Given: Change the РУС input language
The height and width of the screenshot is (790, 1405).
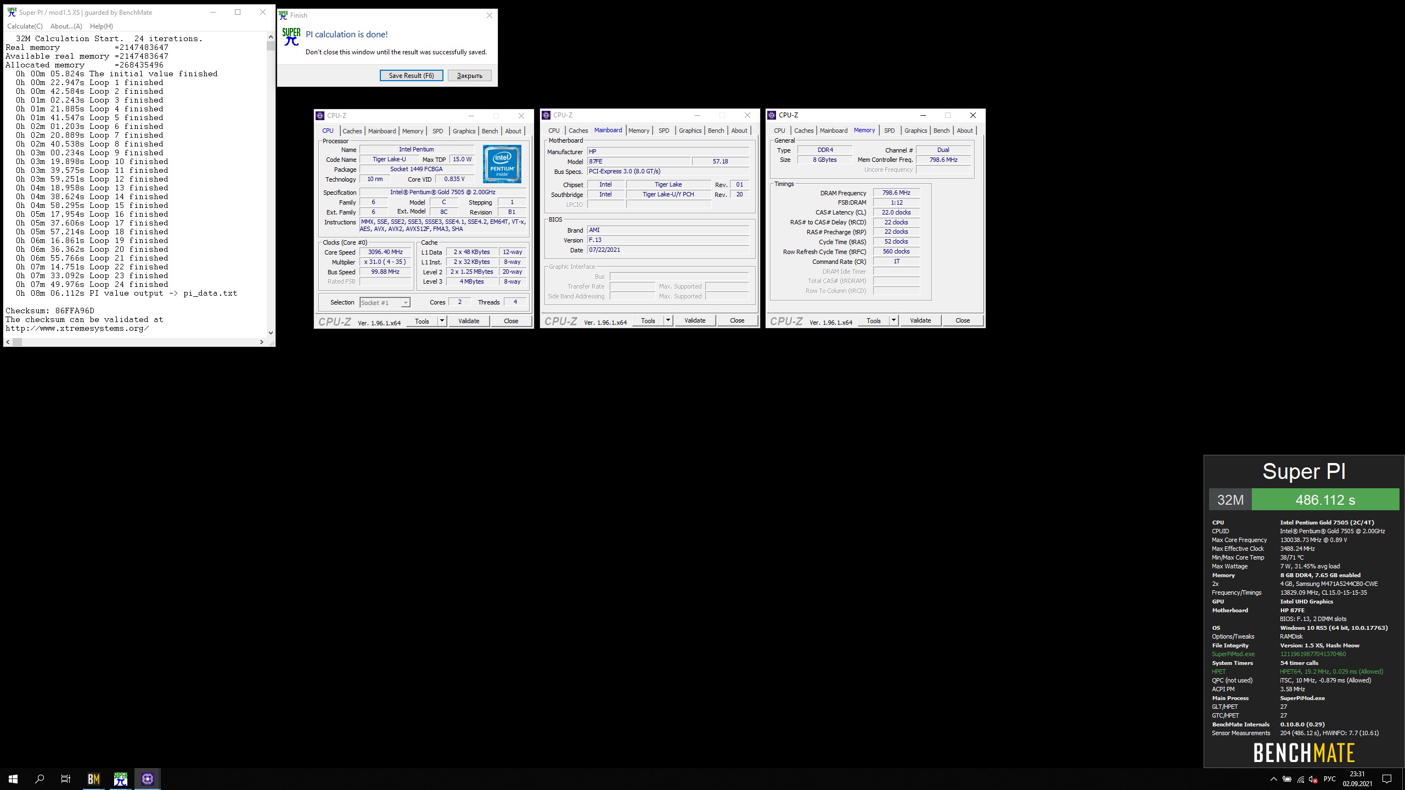Looking at the screenshot, I should [x=1330, y=779].
